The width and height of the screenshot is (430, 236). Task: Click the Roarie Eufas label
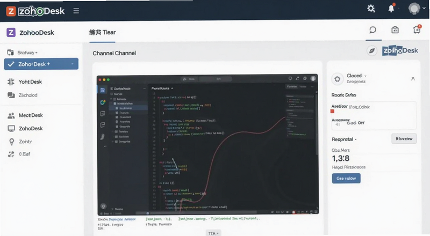point(343,95)
